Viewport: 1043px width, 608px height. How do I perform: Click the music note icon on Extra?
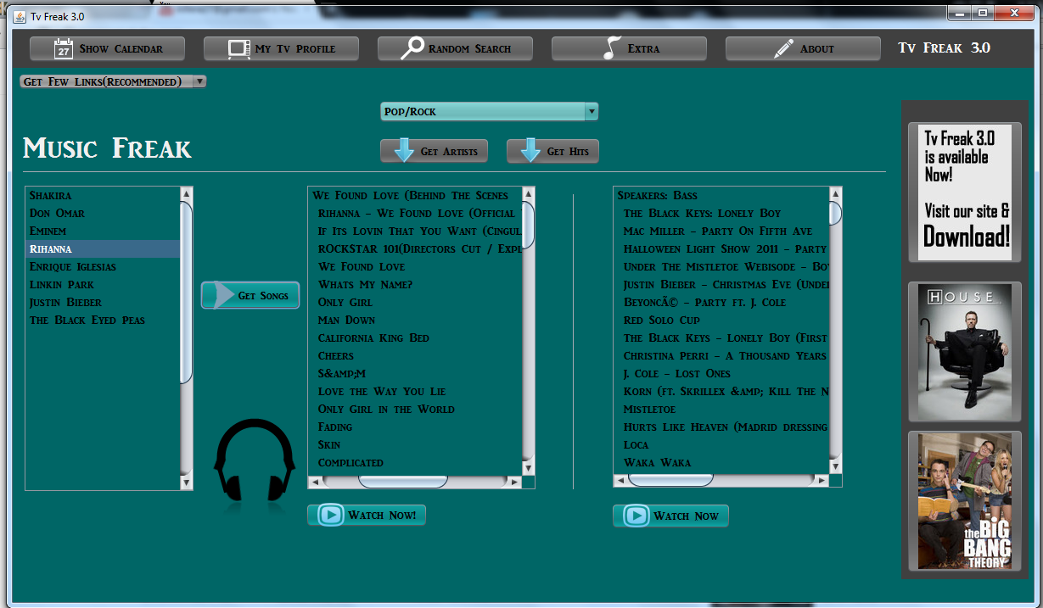[x=611, y=48]
